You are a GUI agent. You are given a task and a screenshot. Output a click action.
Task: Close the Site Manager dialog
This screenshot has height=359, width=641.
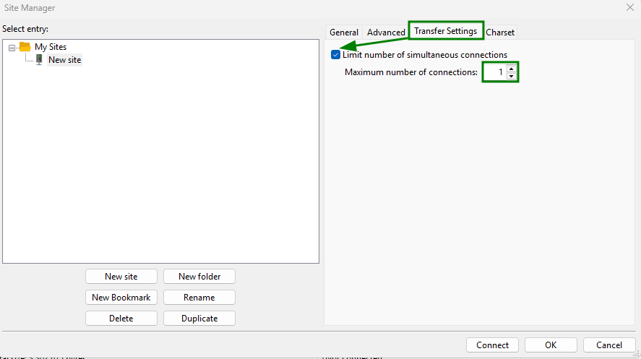click(629, 8)
